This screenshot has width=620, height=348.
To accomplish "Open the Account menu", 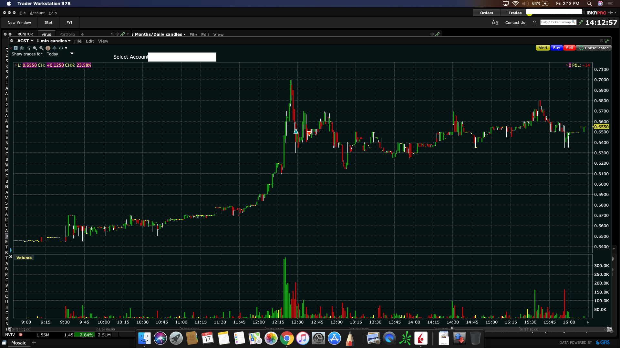I will pos(37,13).
